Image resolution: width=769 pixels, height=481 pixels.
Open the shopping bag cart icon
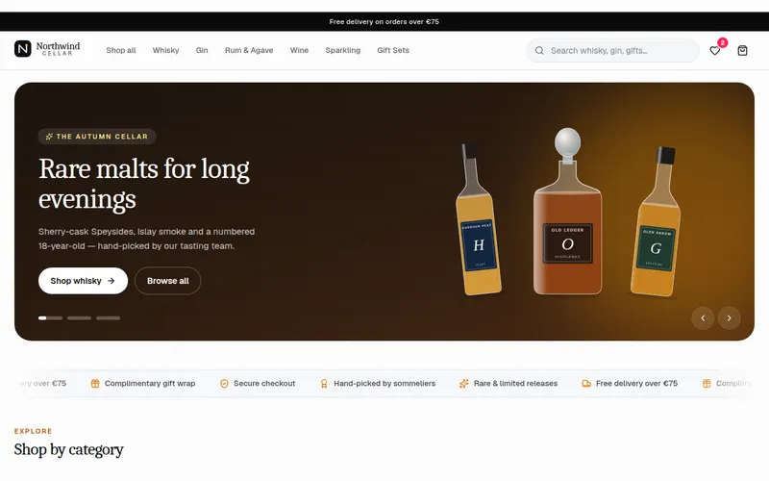742,51
